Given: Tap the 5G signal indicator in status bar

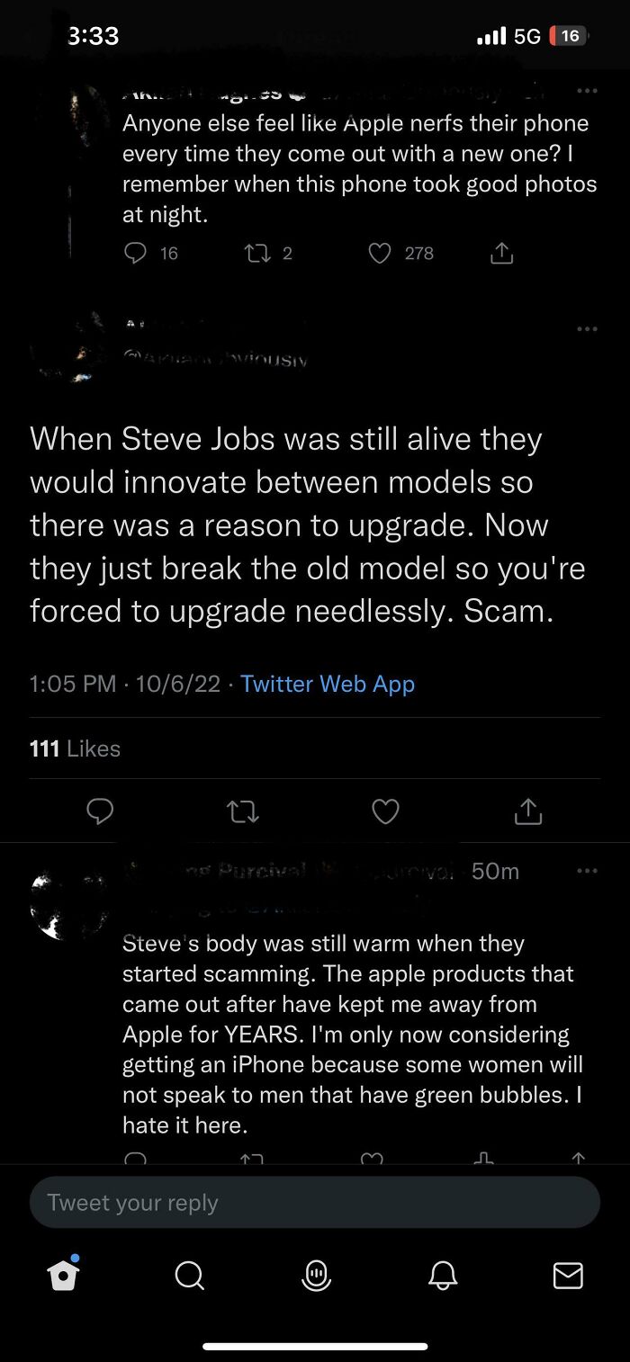Looking at the screenshot, I should point(523,35).
